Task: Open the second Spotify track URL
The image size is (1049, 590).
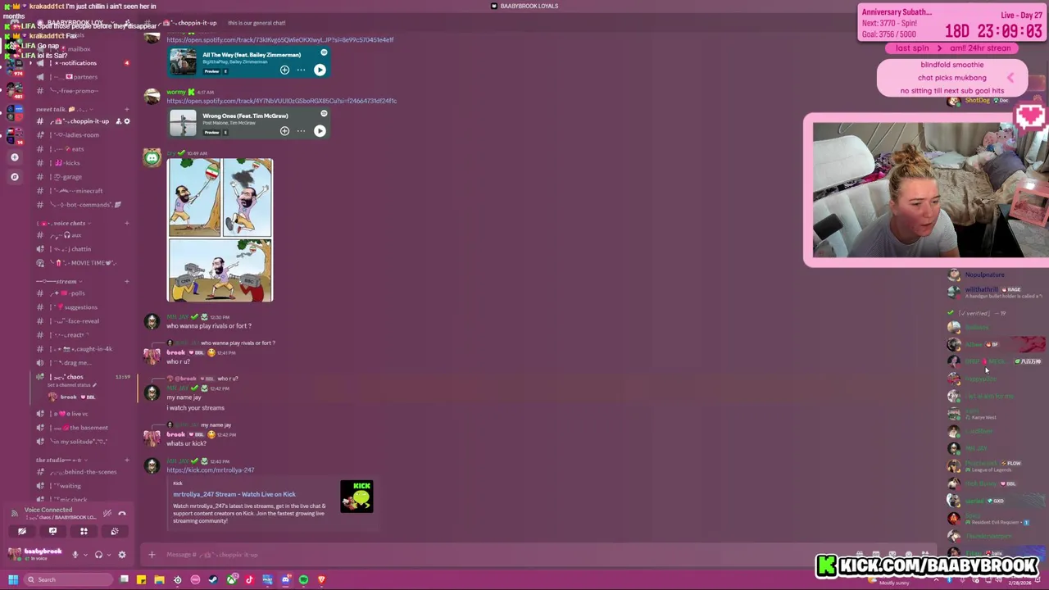Action: point(282,101)
